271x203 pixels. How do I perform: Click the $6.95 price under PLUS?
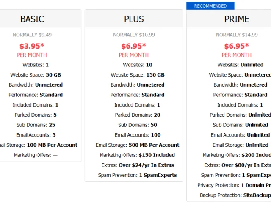pos(134,46)
